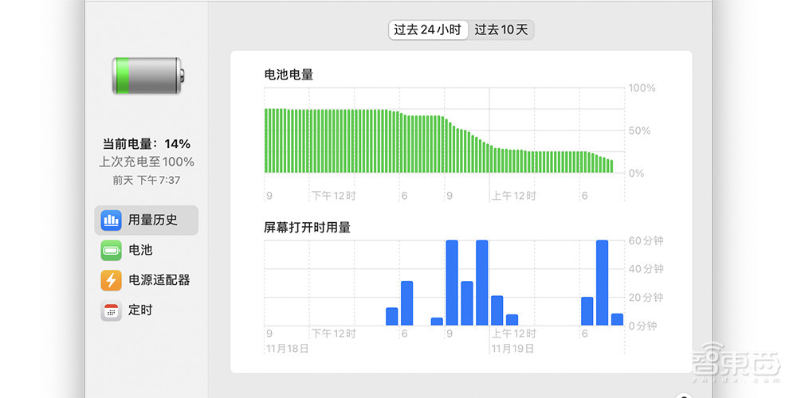Click the large battery level icon

click(148, 76)
